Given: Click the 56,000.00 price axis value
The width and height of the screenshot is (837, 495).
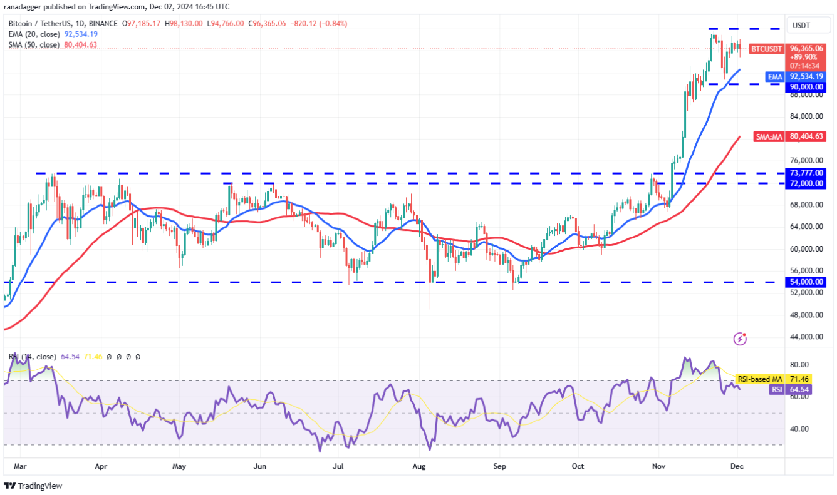Looking at the screenshot, I should 807,271.
